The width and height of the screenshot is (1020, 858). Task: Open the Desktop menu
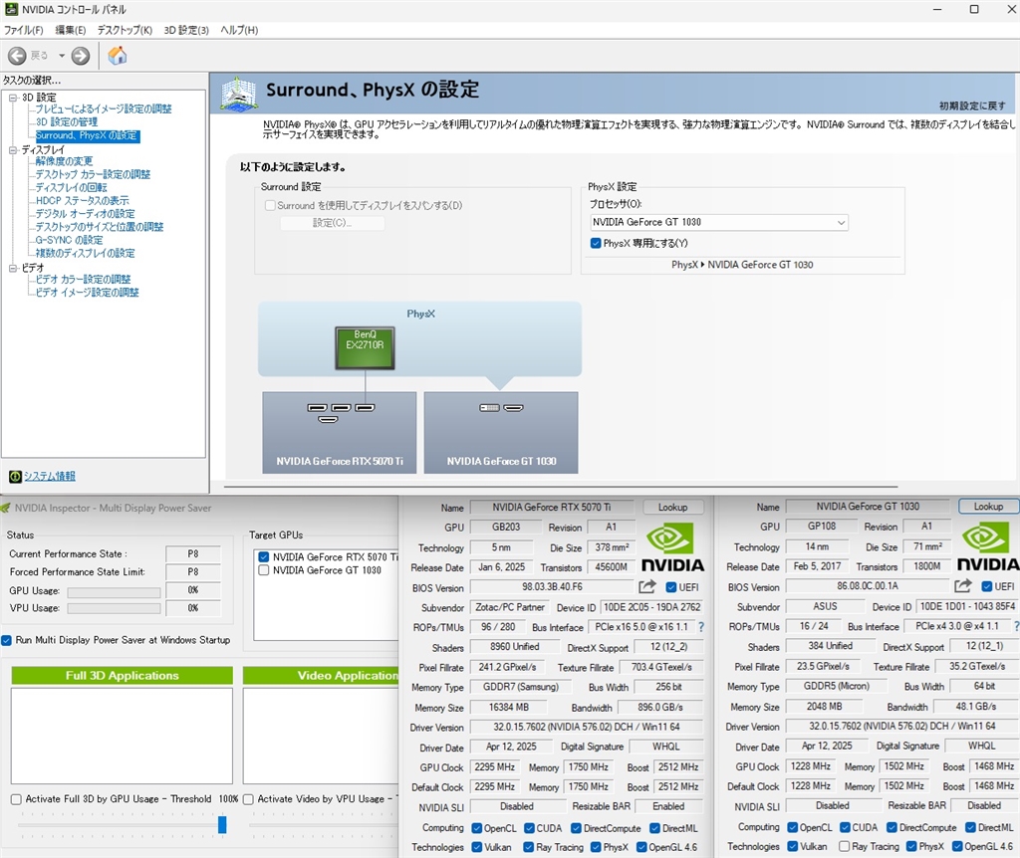click(125, 30)
